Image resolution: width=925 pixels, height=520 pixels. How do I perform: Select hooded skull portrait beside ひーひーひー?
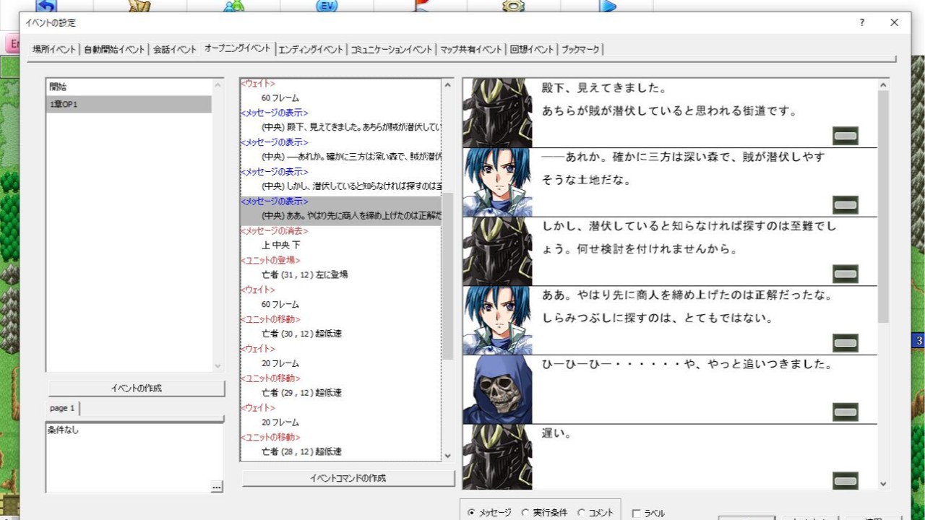tap(497, 389)
